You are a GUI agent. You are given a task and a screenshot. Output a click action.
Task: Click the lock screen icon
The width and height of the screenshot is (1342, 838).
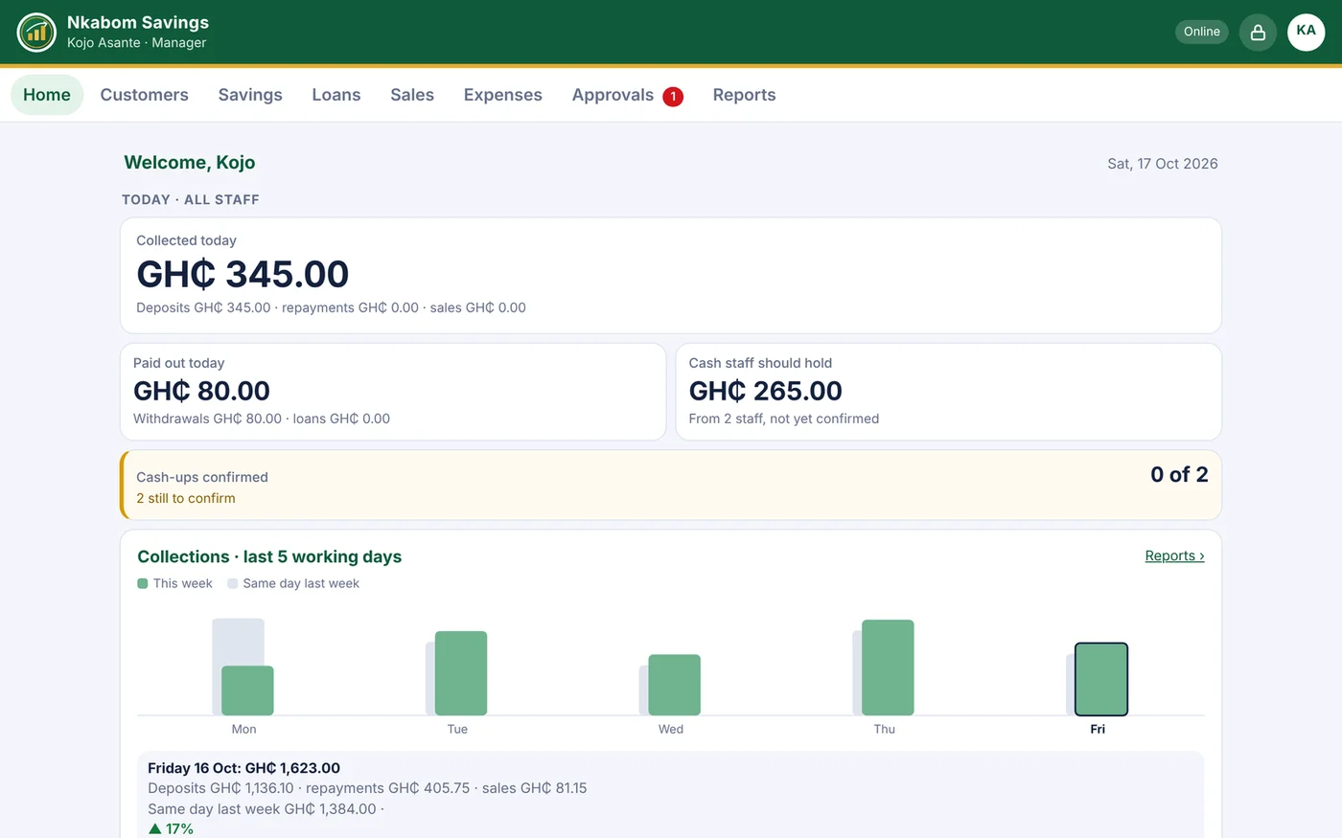point(1258,33)
